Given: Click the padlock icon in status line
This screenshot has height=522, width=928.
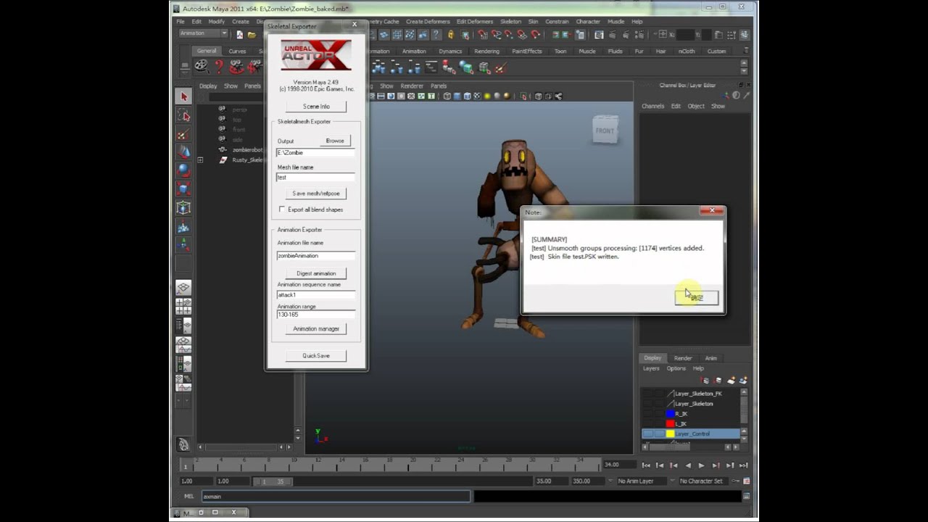Looking at the screenshot, I should pyautogui.click(x=451, y=34).
